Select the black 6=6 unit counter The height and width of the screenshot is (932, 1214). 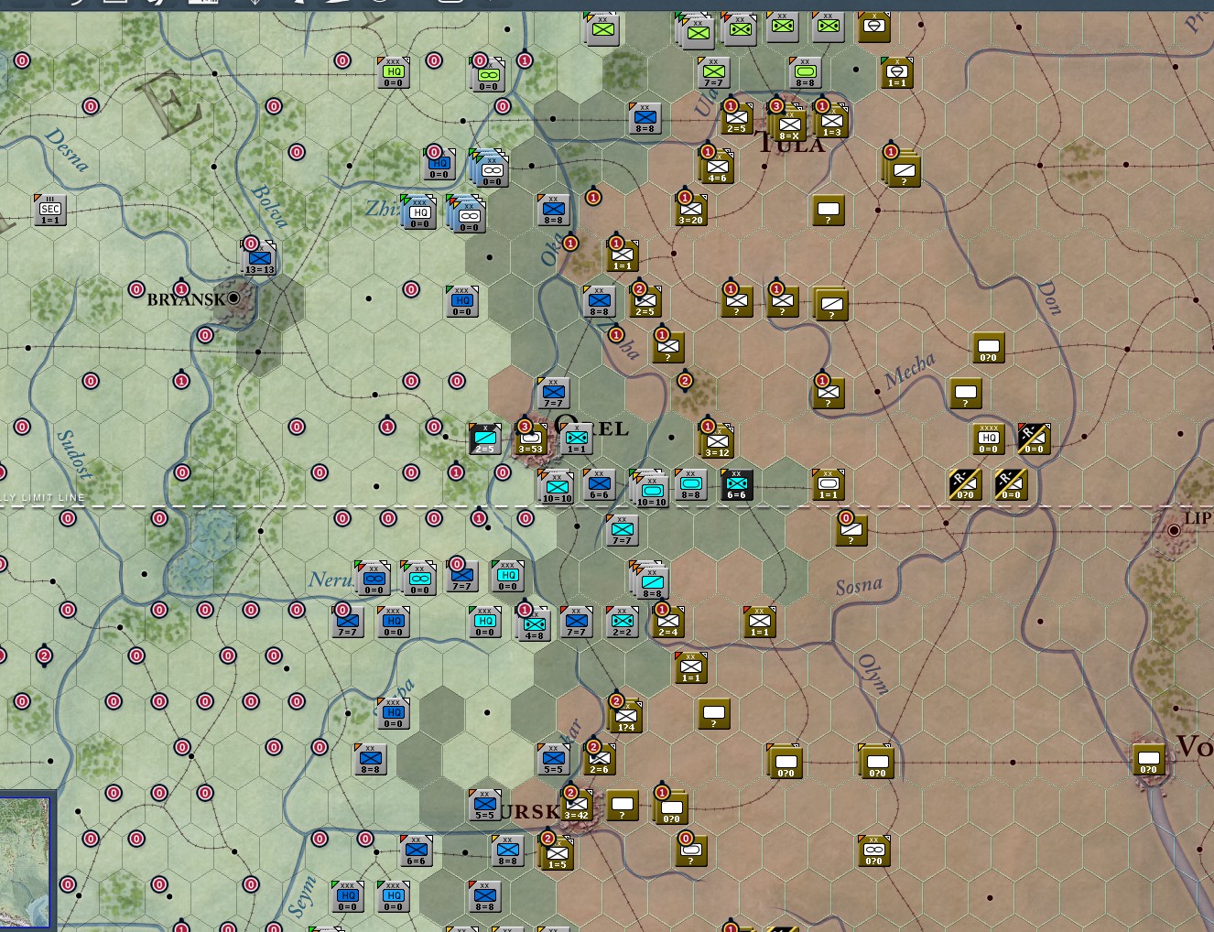click(737, 485)
